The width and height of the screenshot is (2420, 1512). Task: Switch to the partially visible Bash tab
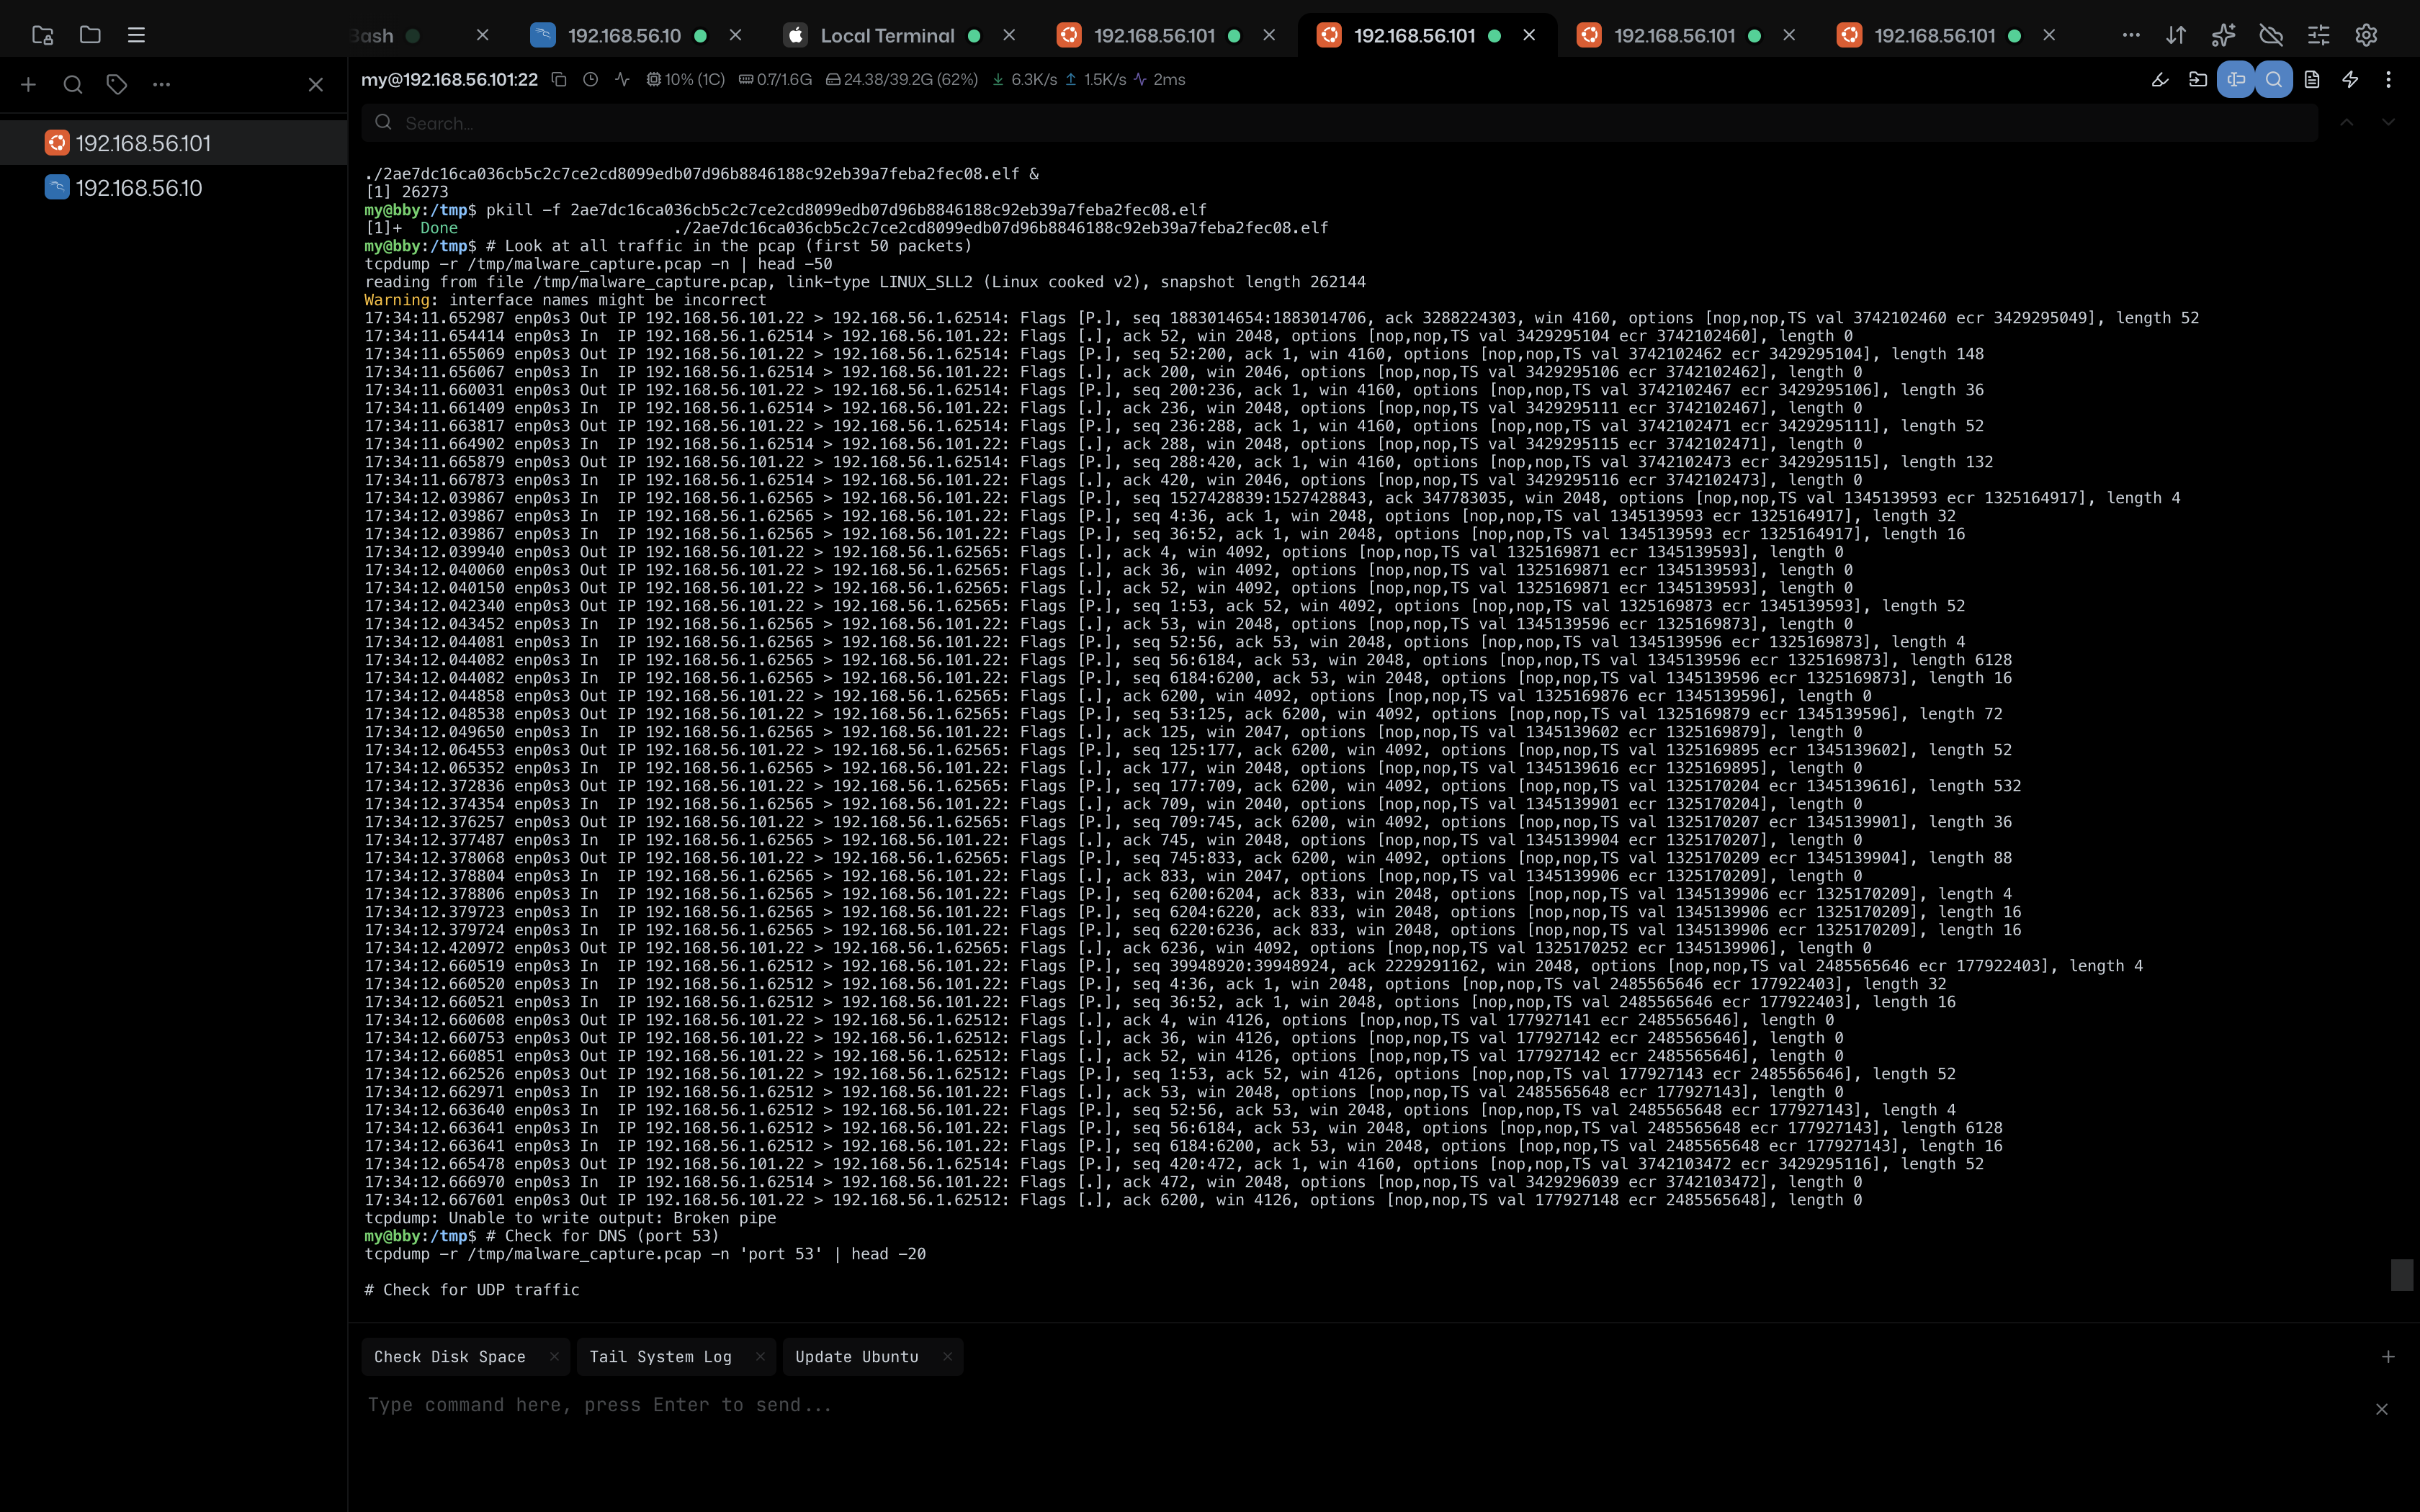pos(385,35)
